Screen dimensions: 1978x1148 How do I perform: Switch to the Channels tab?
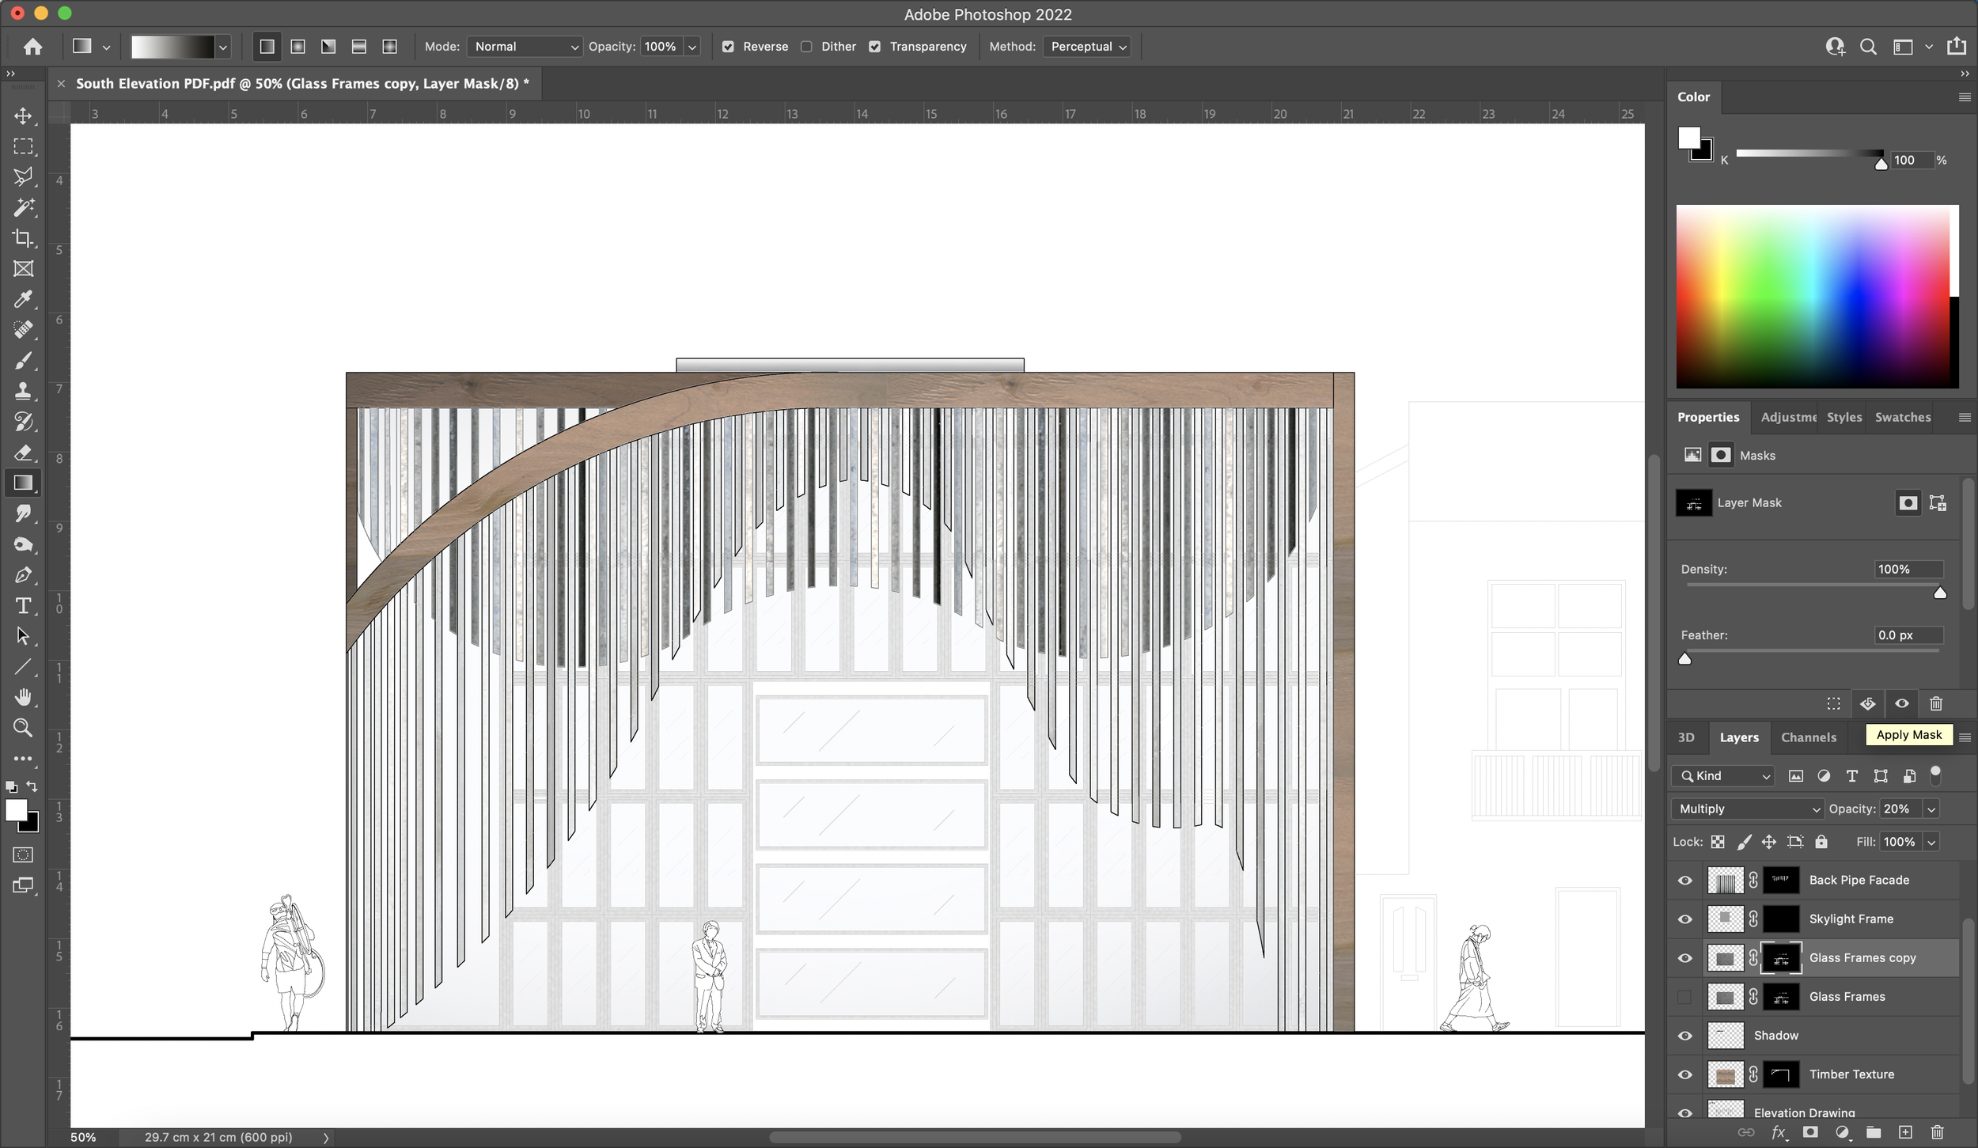click(x=1807, y=737)
